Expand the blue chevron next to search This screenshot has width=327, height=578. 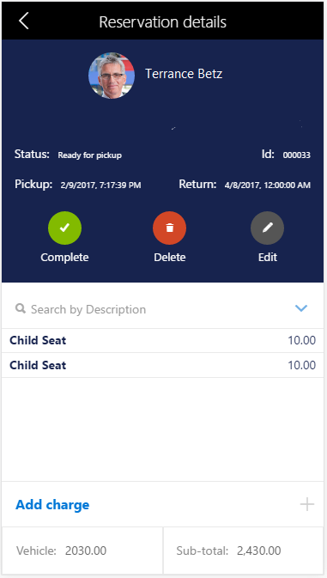(x=301, y=307)
